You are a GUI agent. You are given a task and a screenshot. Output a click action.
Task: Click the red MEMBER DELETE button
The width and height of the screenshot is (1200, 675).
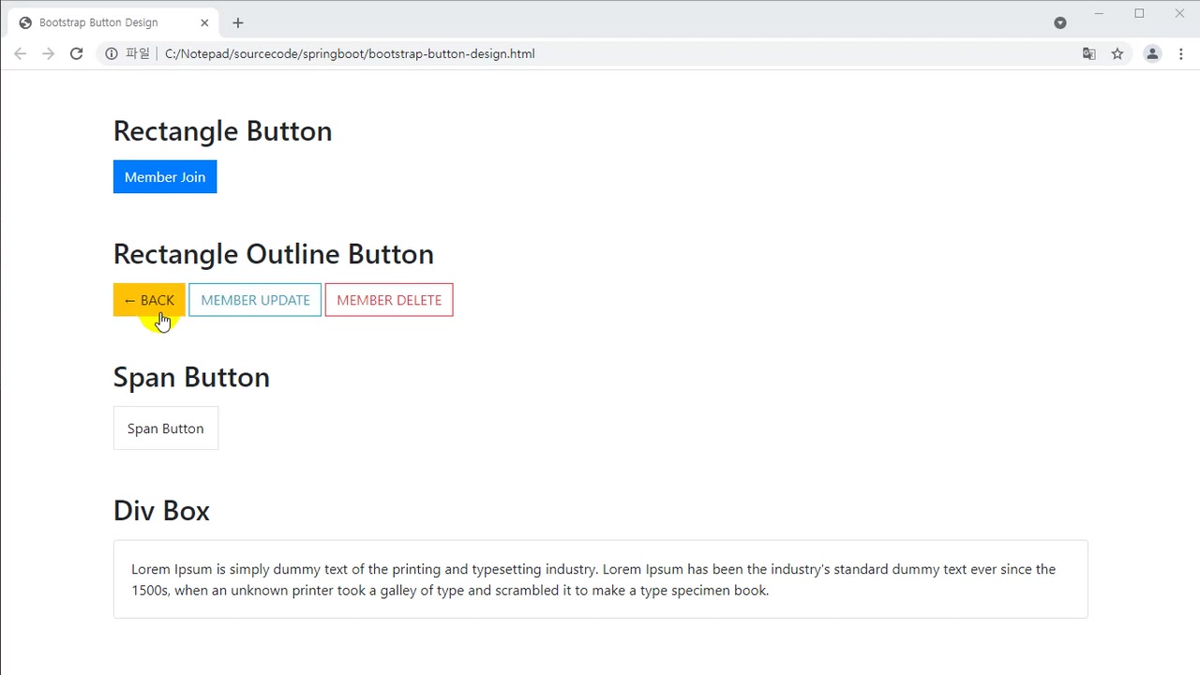coord(389,300)
